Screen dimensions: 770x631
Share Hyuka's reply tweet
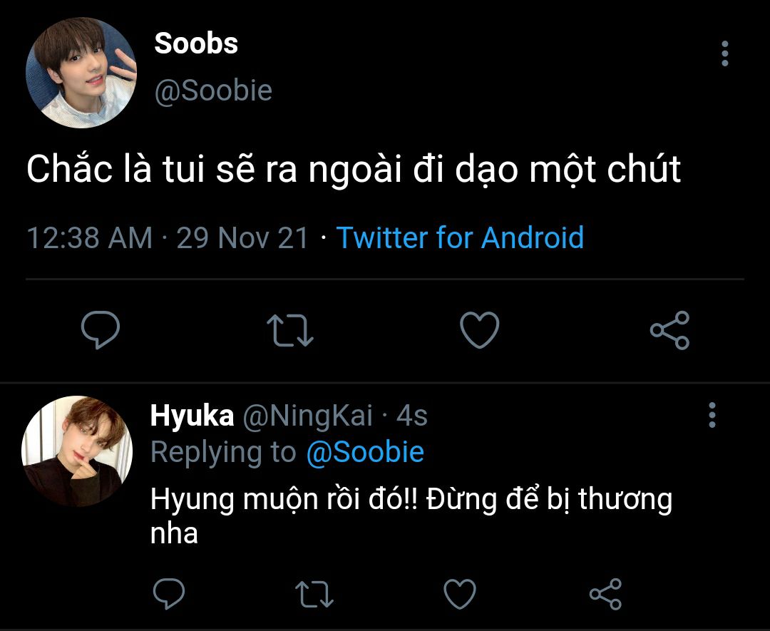click(x=605, y=594)
